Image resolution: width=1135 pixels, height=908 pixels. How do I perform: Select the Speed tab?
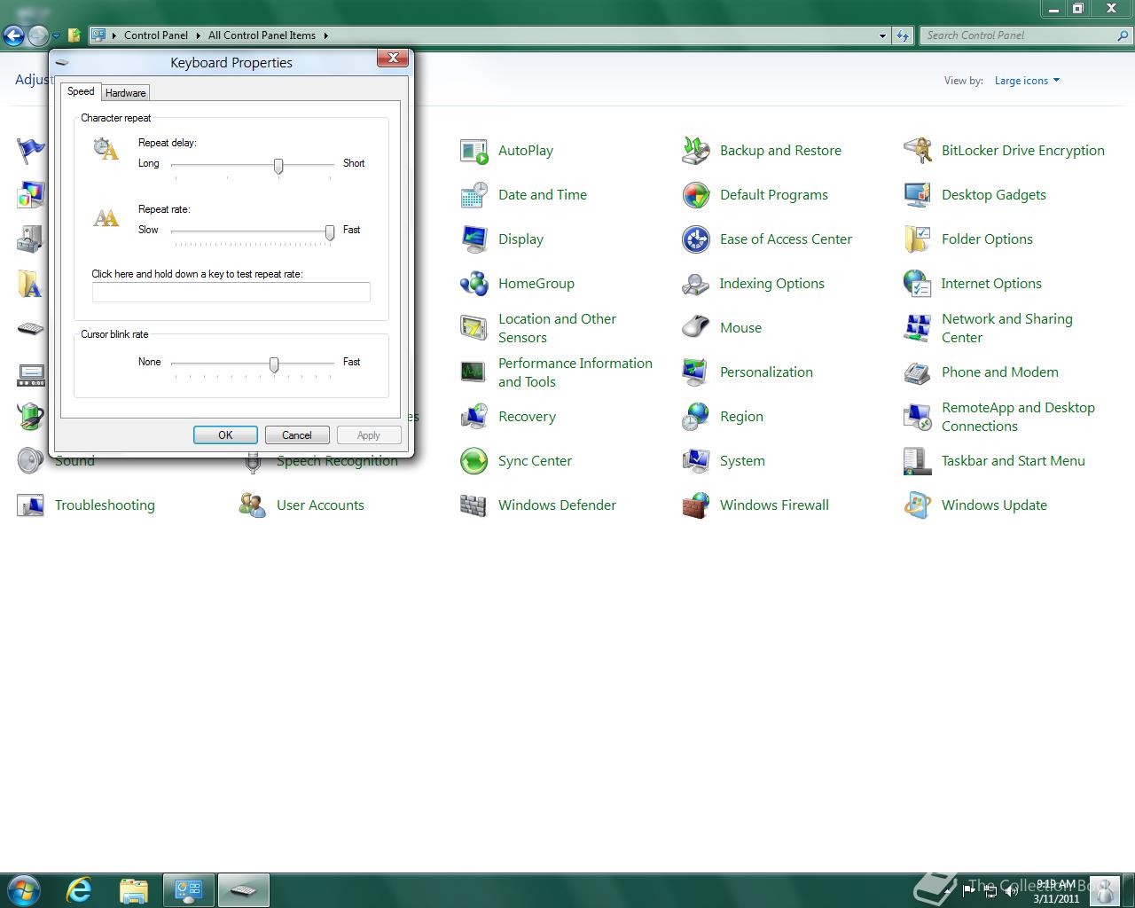coord(81,91)
